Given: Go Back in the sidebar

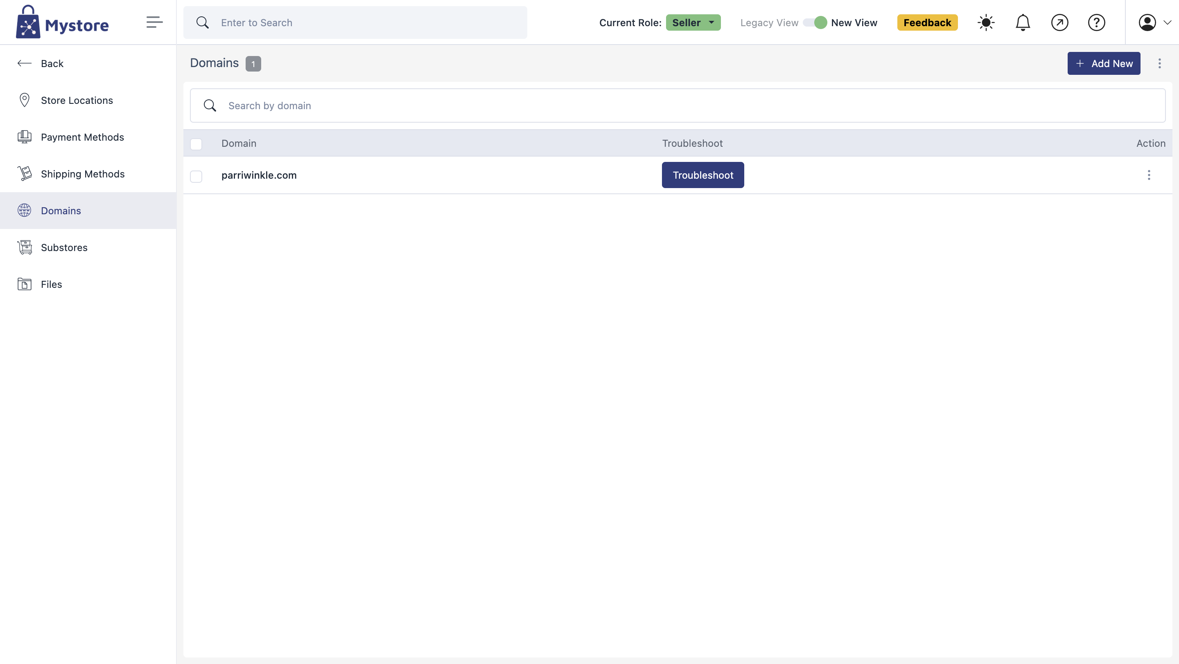Looking at the screenshot, I should coord(88,63).
